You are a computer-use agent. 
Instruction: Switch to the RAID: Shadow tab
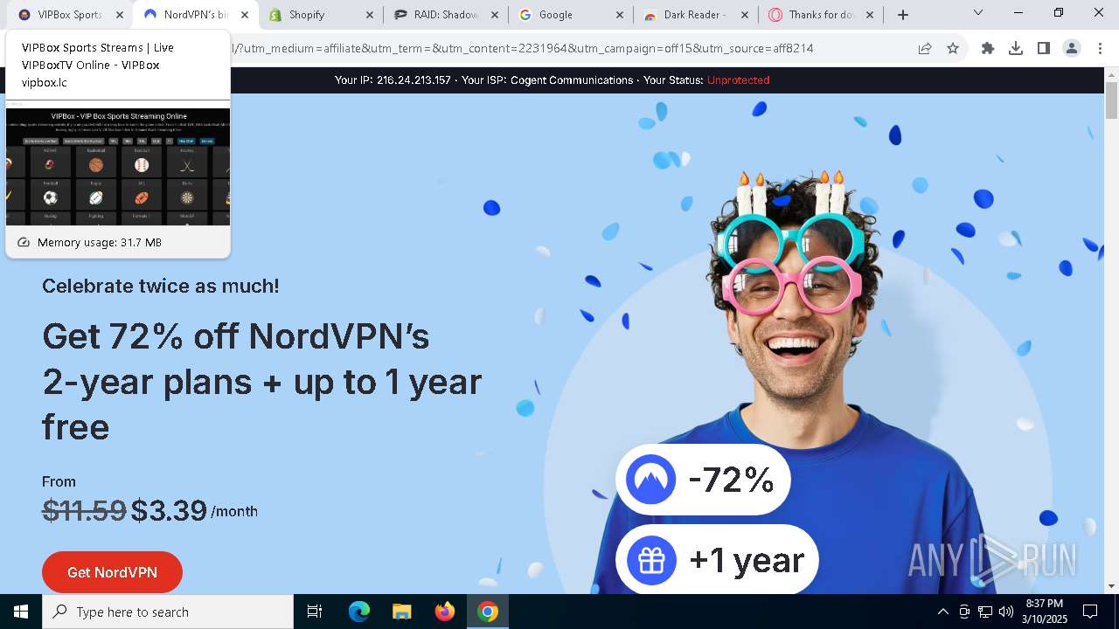448,15
